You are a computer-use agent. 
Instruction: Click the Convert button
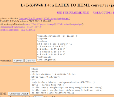(18, 61)
